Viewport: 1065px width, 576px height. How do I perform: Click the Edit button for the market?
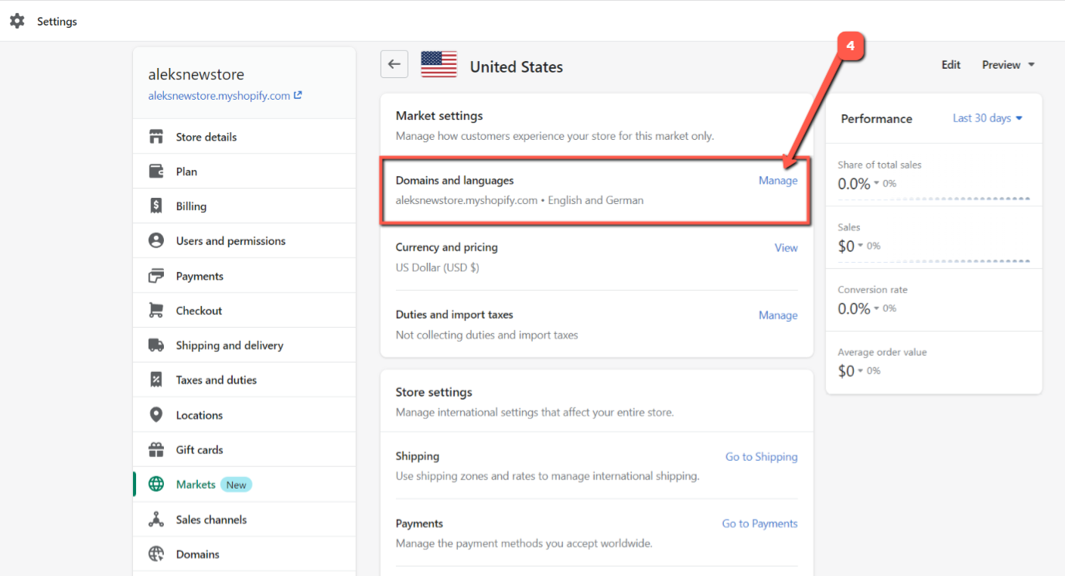point(951,65)
